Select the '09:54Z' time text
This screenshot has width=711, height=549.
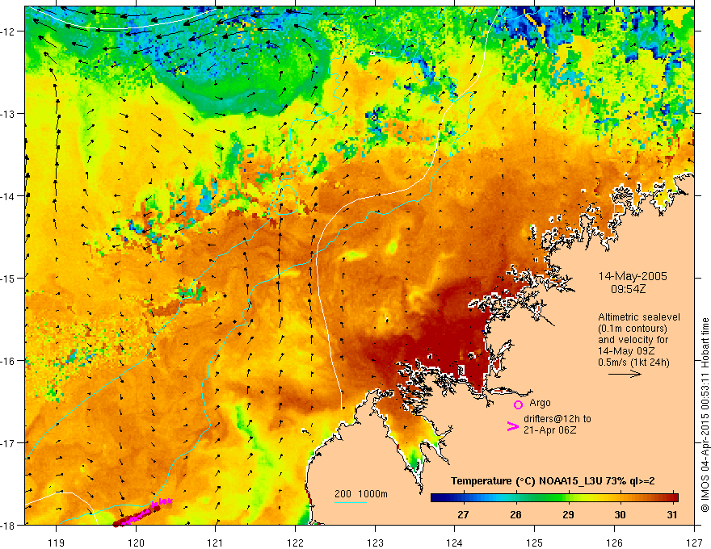(x=628, y=288)
